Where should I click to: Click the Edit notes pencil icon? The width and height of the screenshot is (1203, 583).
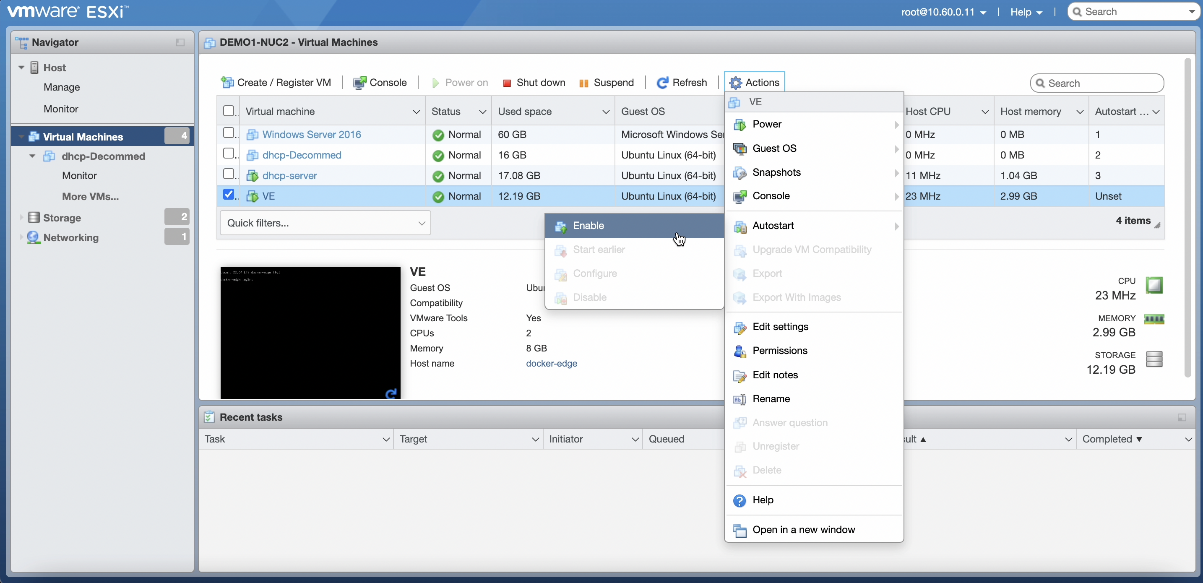(x=740, y=375)
